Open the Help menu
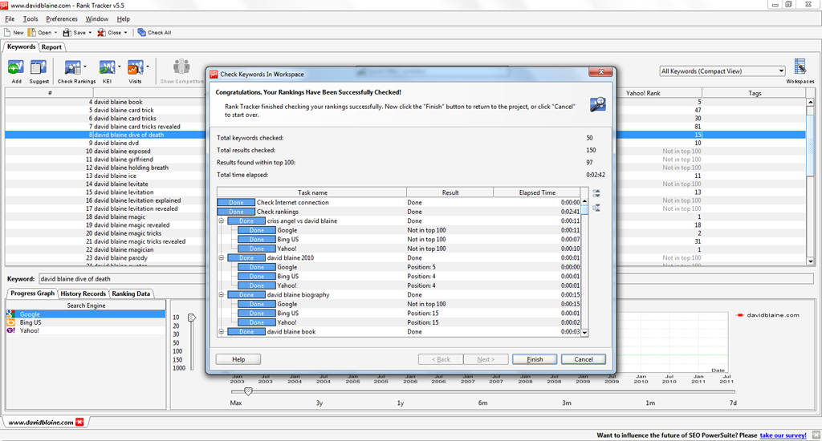Viewport: 822px width, 441px height. pyautogui.click(x=123, y=19)
